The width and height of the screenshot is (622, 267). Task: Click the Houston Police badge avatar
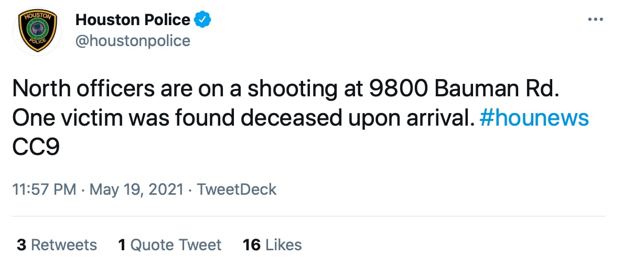(x=37, y=31)
